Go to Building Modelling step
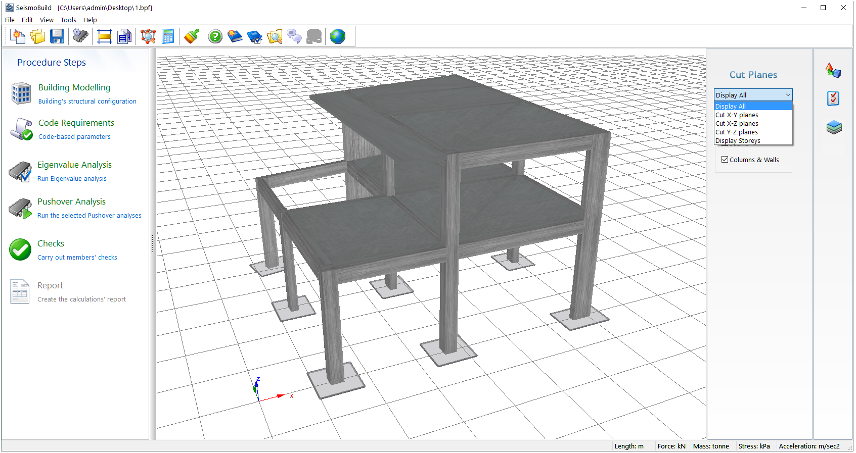Screen dimensions: 856x453 click(74, 88)
